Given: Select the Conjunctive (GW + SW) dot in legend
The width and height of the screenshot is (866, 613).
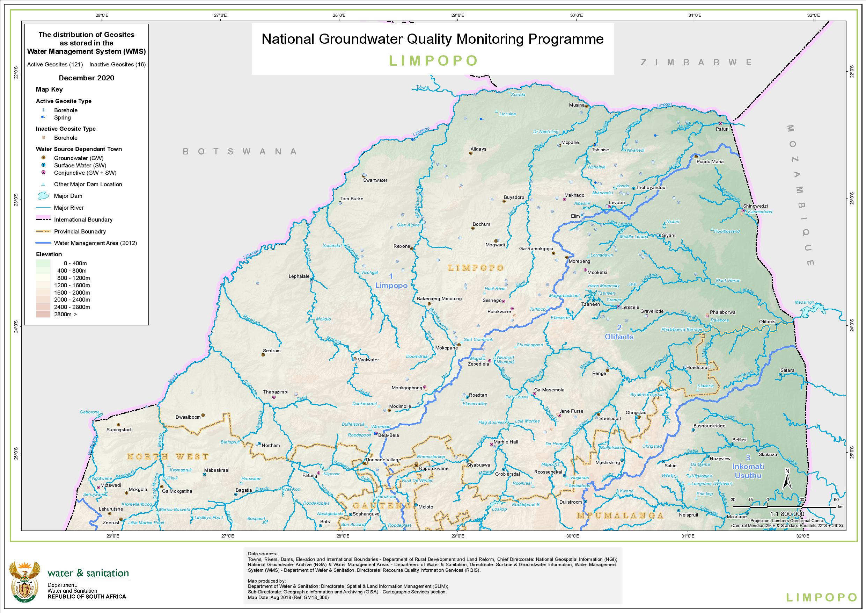Looking at the screenshot, I should (x=43, y=173).
